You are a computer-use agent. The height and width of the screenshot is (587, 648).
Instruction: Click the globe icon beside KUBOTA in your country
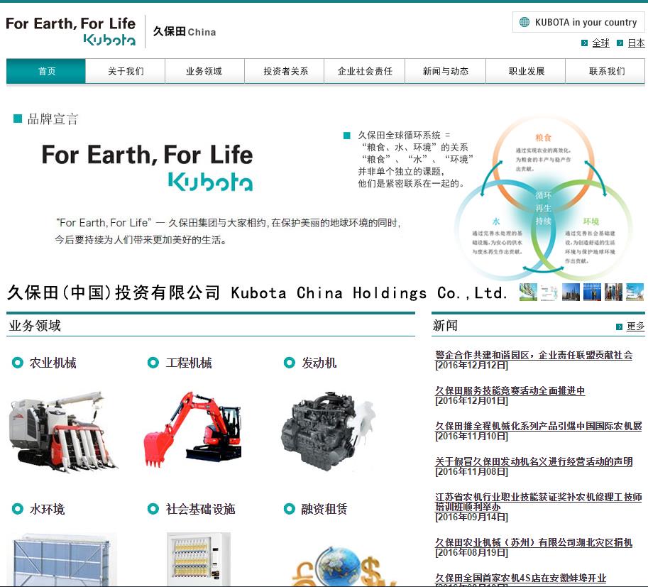pos(524,22)
